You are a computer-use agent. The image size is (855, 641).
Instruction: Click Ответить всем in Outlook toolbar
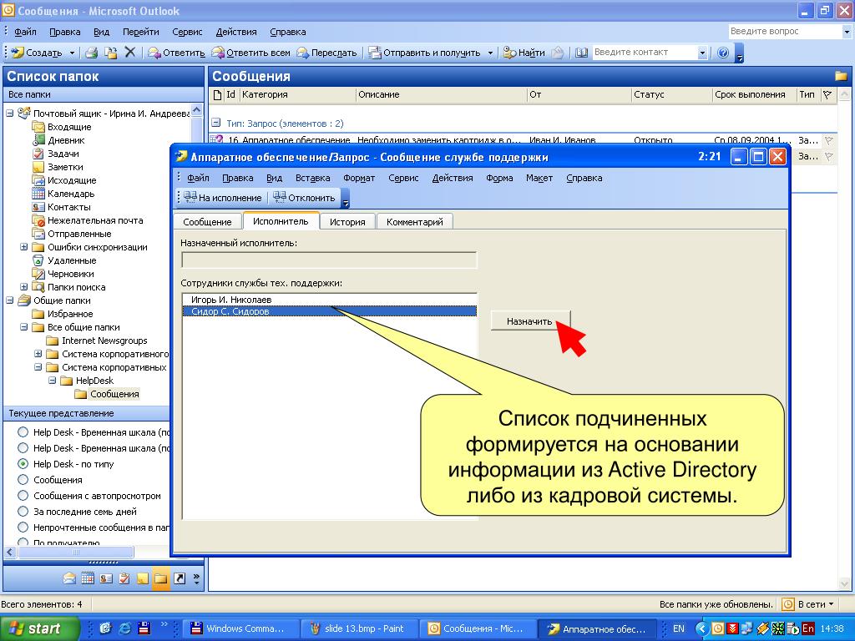click(x=250, y=53)
